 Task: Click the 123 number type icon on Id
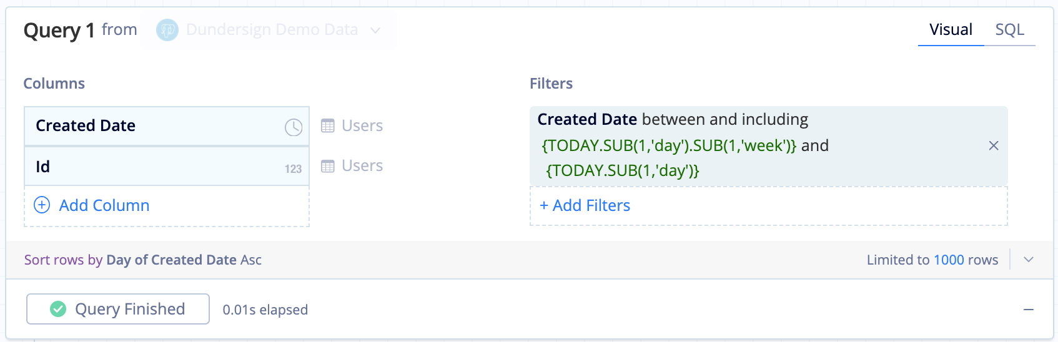pos(293,169)
